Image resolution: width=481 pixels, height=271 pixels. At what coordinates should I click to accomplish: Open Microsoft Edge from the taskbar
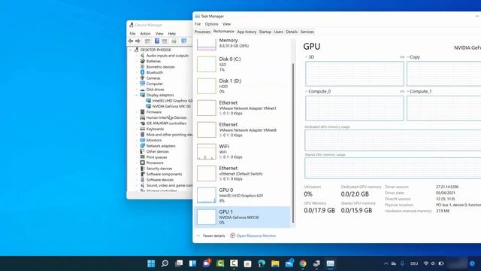click(x=262, y=263)
